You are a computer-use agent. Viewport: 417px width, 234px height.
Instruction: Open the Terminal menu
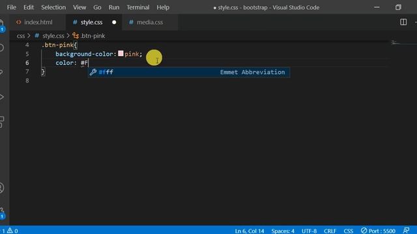[x=137, y=7]
